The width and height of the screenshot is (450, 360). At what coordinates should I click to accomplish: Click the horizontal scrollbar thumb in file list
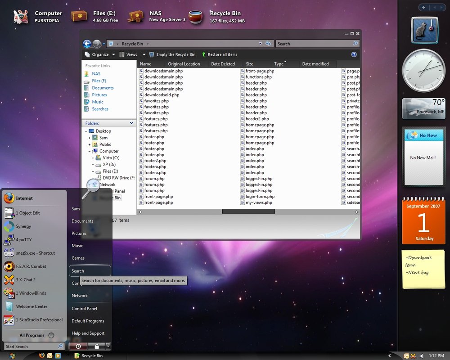click(248, 211)
